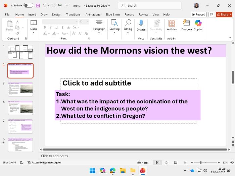This screenshot has height=176, width=235.
Task: Open Dictate microphone
Action: click(x=141, y=23)
